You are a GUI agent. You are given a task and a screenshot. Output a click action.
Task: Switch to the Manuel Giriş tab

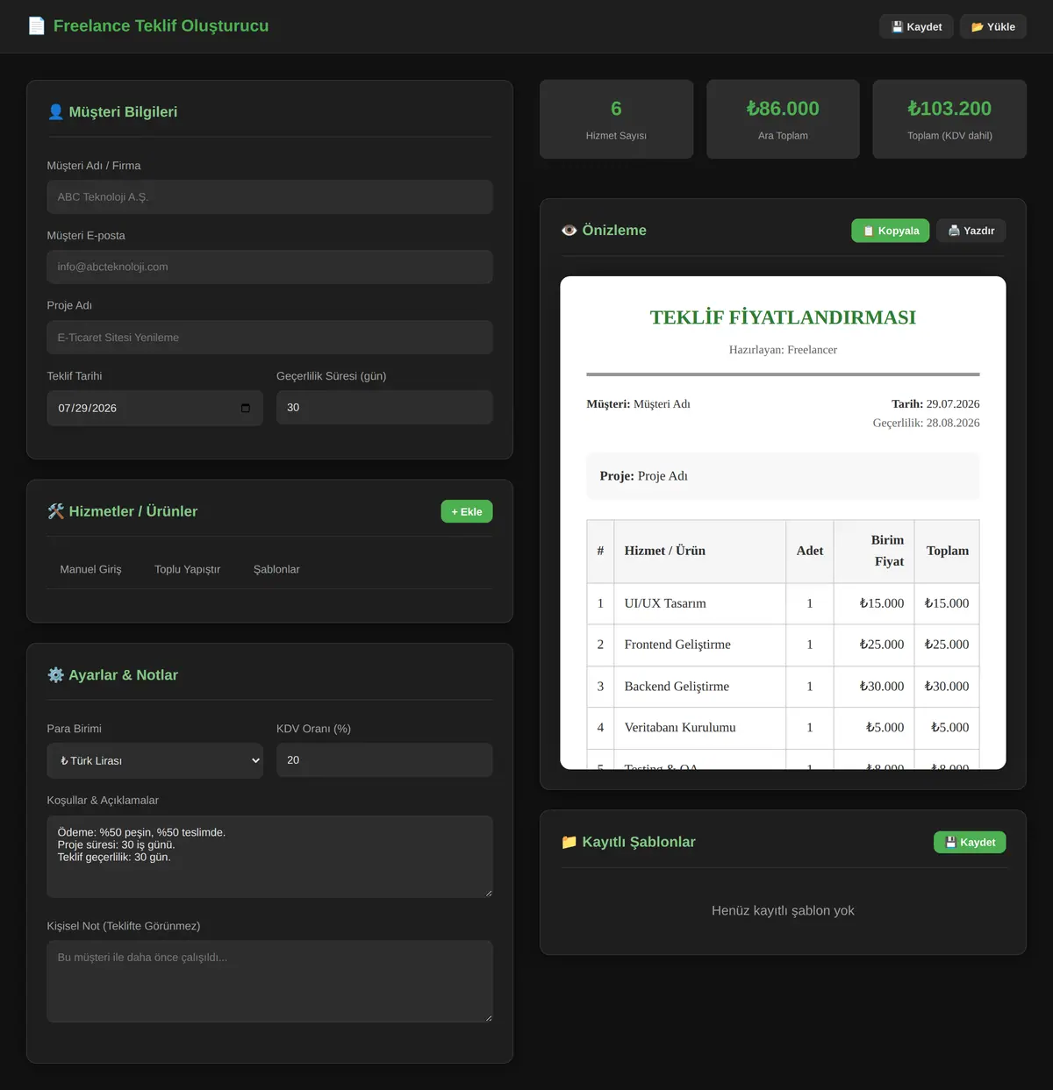[x=90, y=569]
